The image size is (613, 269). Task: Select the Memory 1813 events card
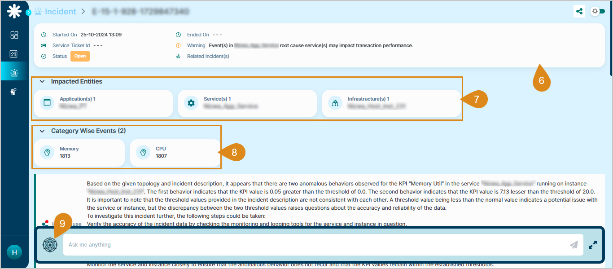79,153
